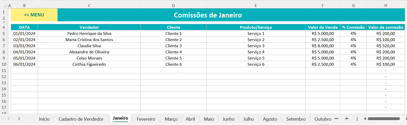Click the Valor da Venda header cell
Viewport: 407px width, 125px height.
point(323,27)
